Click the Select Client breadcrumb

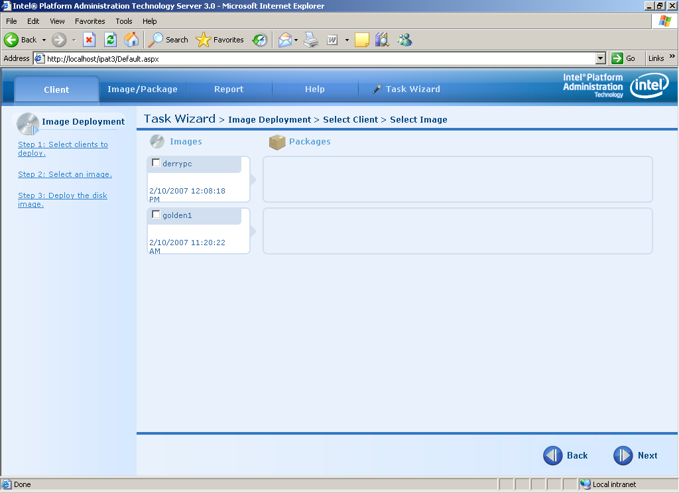tap(350, 119)
